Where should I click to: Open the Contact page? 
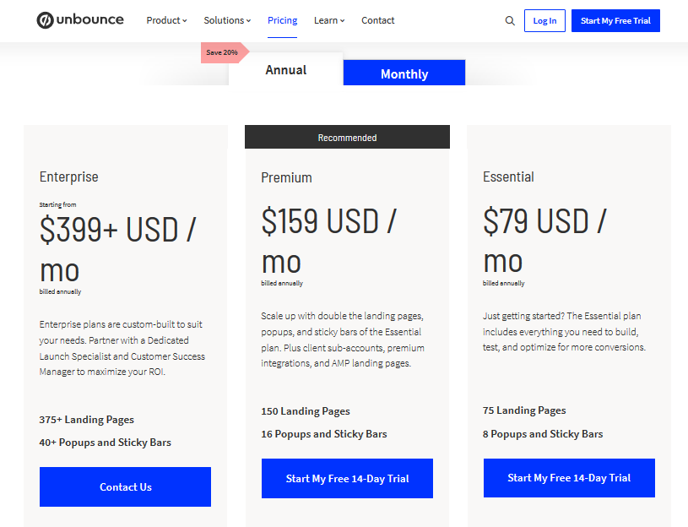click(378, 20)
